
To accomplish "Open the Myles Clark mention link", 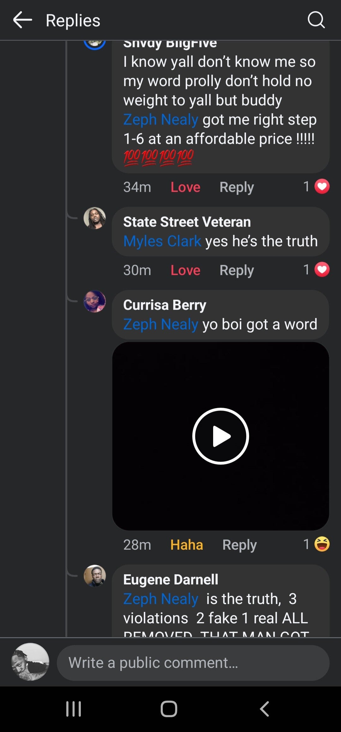I will (162, 241).
